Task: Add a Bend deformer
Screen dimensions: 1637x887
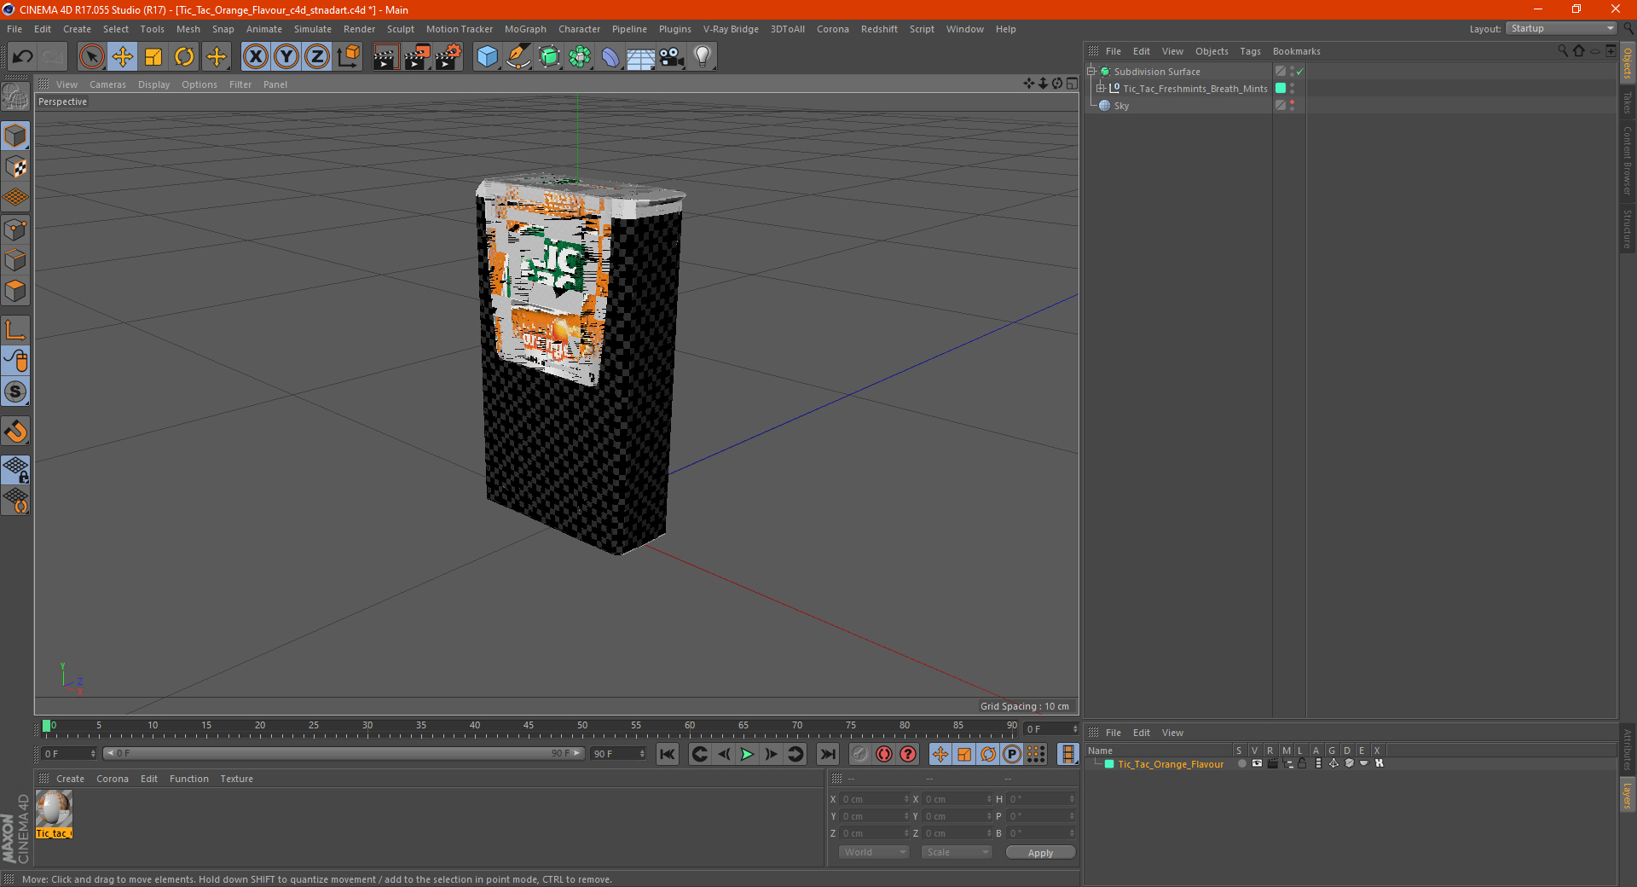Action: pos(610,57)
